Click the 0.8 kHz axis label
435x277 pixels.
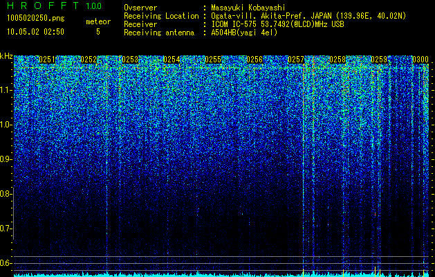5,194
